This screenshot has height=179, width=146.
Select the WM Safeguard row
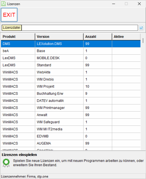pos(71,122)
